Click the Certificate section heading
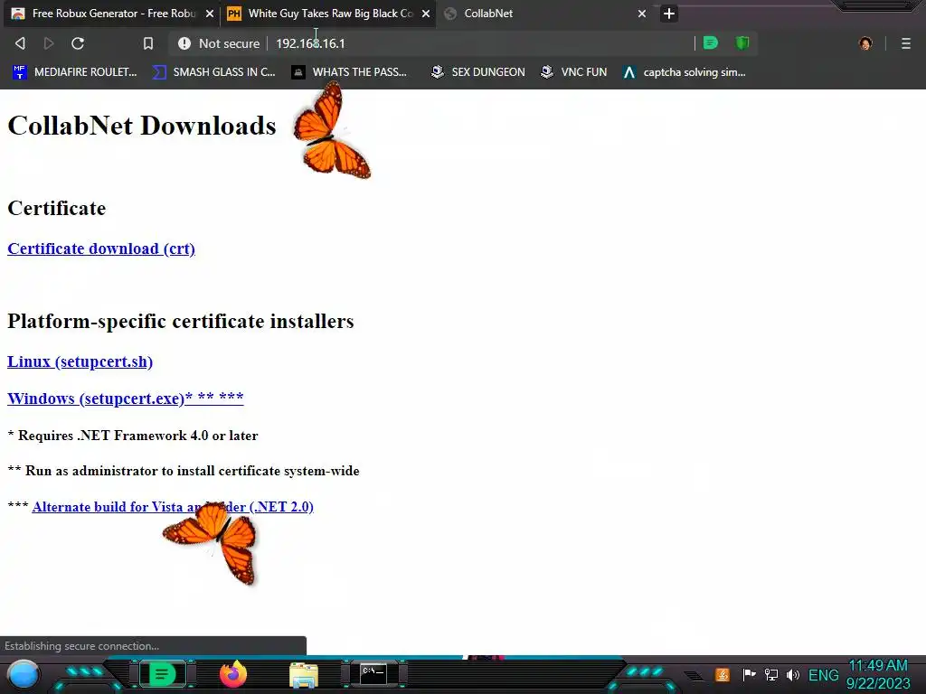 point(57,209)
